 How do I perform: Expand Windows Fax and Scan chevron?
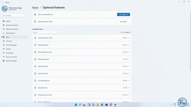(x=129, y=95)
